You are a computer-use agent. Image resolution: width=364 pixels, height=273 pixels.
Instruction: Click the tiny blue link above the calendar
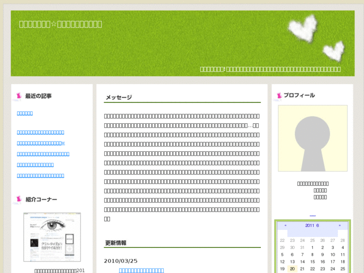(313, 216)
